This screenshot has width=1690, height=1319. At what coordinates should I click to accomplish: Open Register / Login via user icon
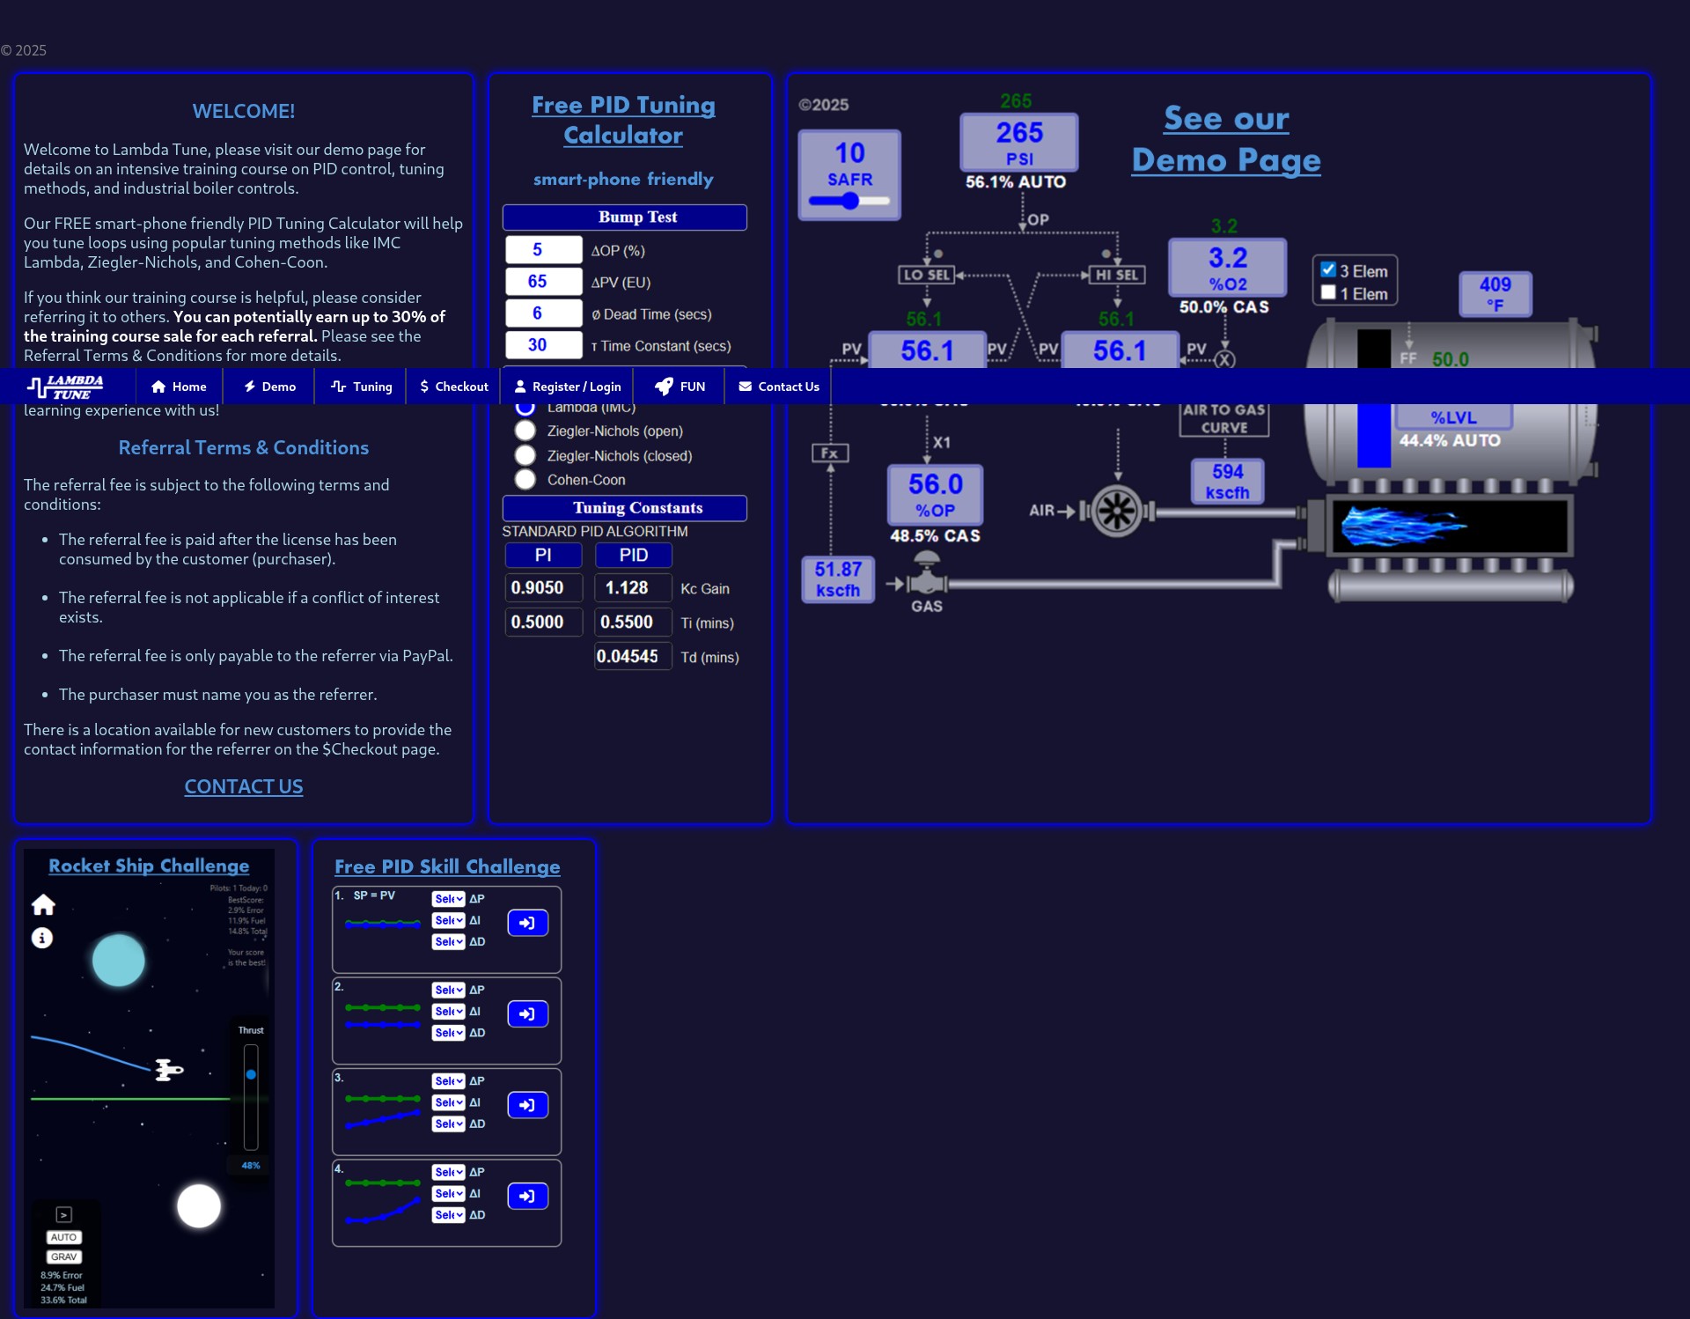click(568, 387)
